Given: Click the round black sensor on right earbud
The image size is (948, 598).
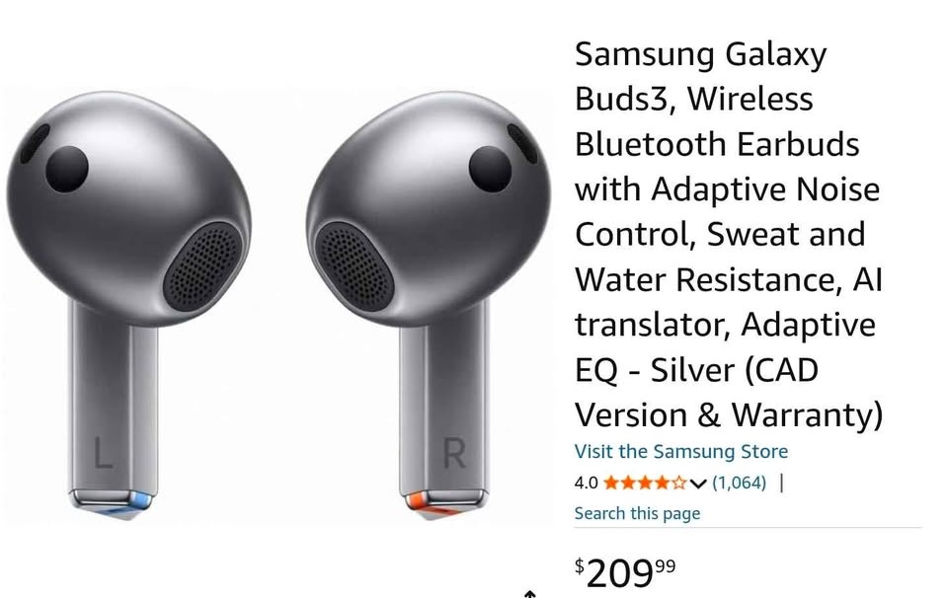Looking at the screenshot, I should tap(490, 169).
